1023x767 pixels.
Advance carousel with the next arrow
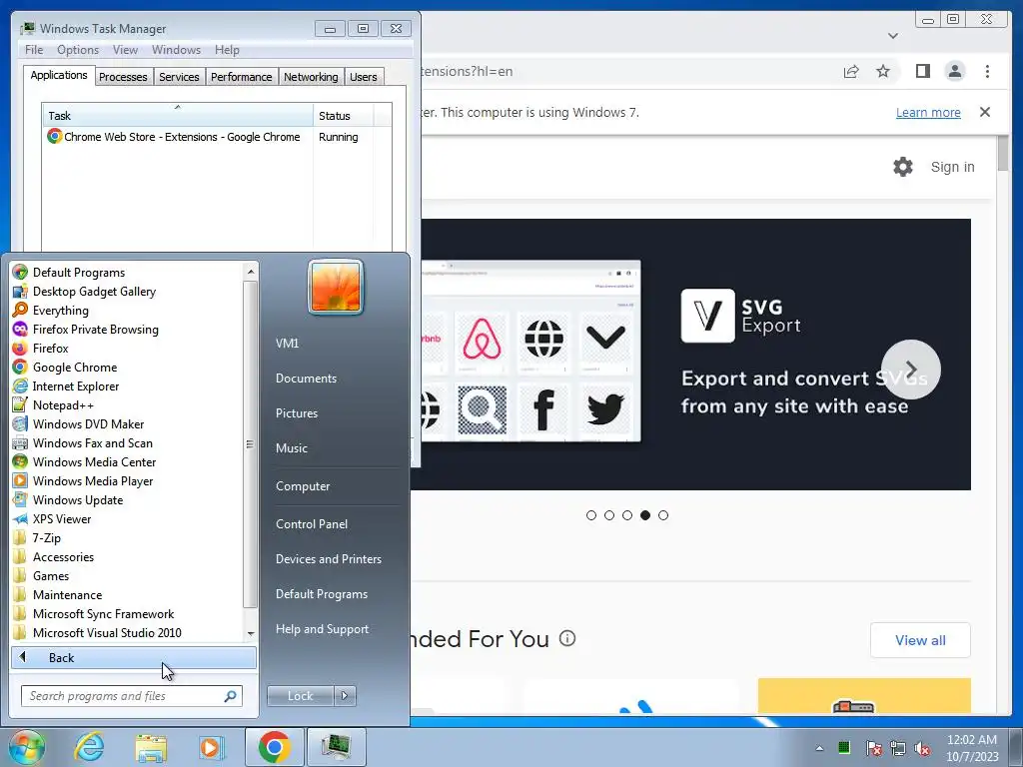coord(911,370)
